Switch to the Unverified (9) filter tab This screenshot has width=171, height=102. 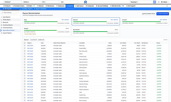(x=33, y=40)
